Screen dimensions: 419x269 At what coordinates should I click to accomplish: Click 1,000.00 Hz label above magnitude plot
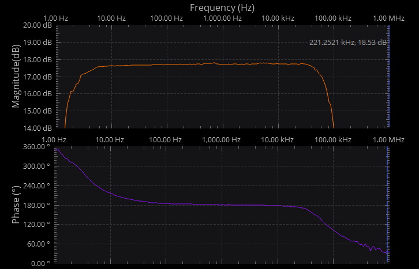[222, 18]
